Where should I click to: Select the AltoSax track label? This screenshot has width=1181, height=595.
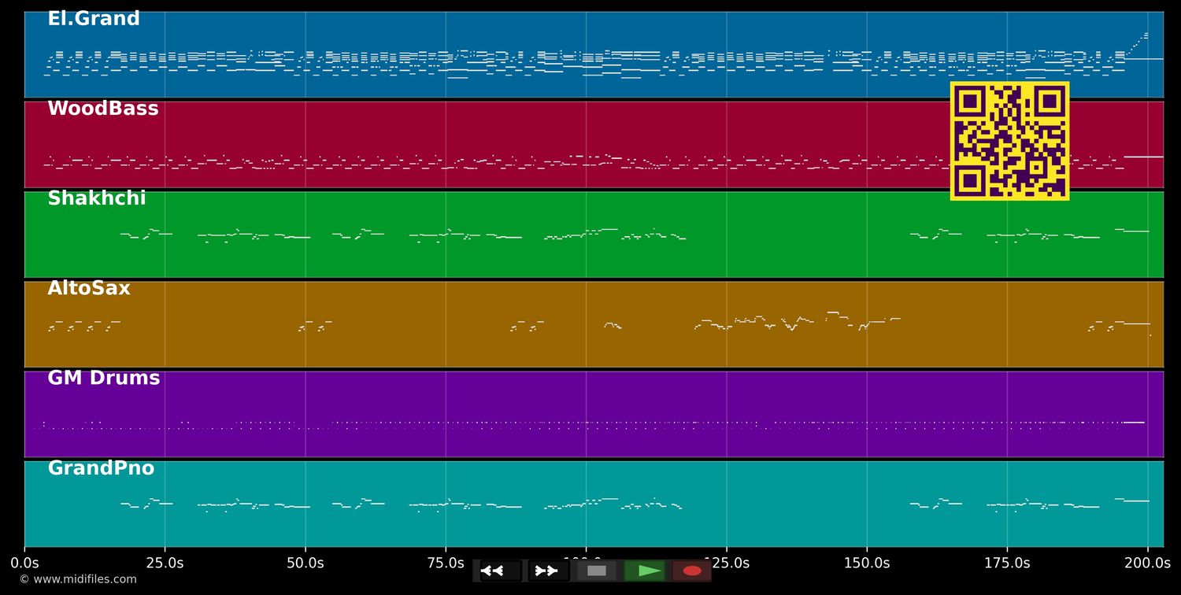[x=89, y=288]
